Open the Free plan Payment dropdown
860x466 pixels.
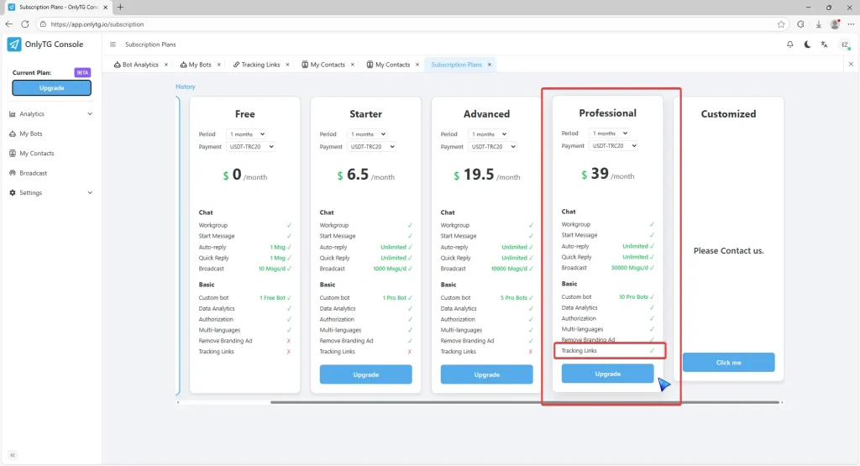(250, 147)
